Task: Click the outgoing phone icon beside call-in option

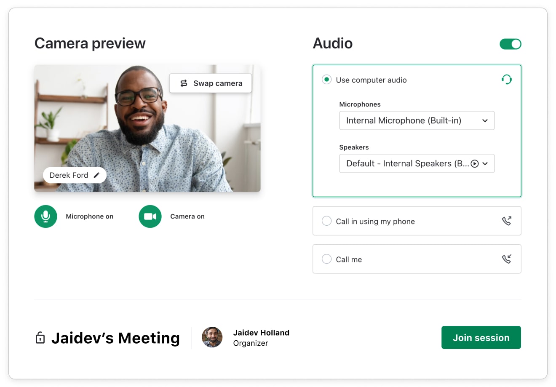Action: (507, 221)
